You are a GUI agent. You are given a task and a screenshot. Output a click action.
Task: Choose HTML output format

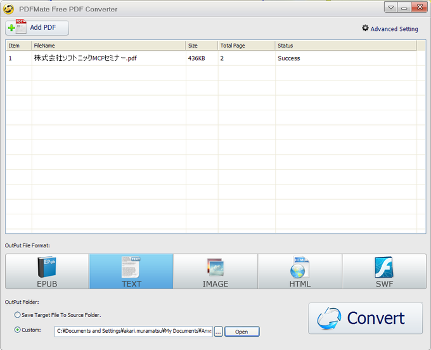coord(300,271)
